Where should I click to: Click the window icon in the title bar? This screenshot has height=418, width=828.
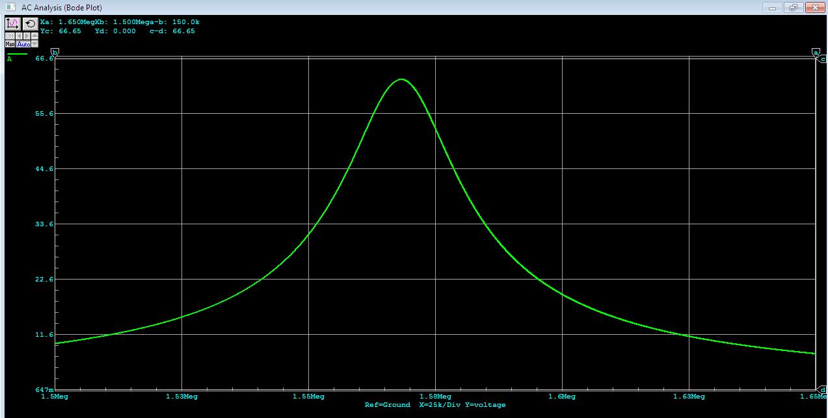[9, 7]
